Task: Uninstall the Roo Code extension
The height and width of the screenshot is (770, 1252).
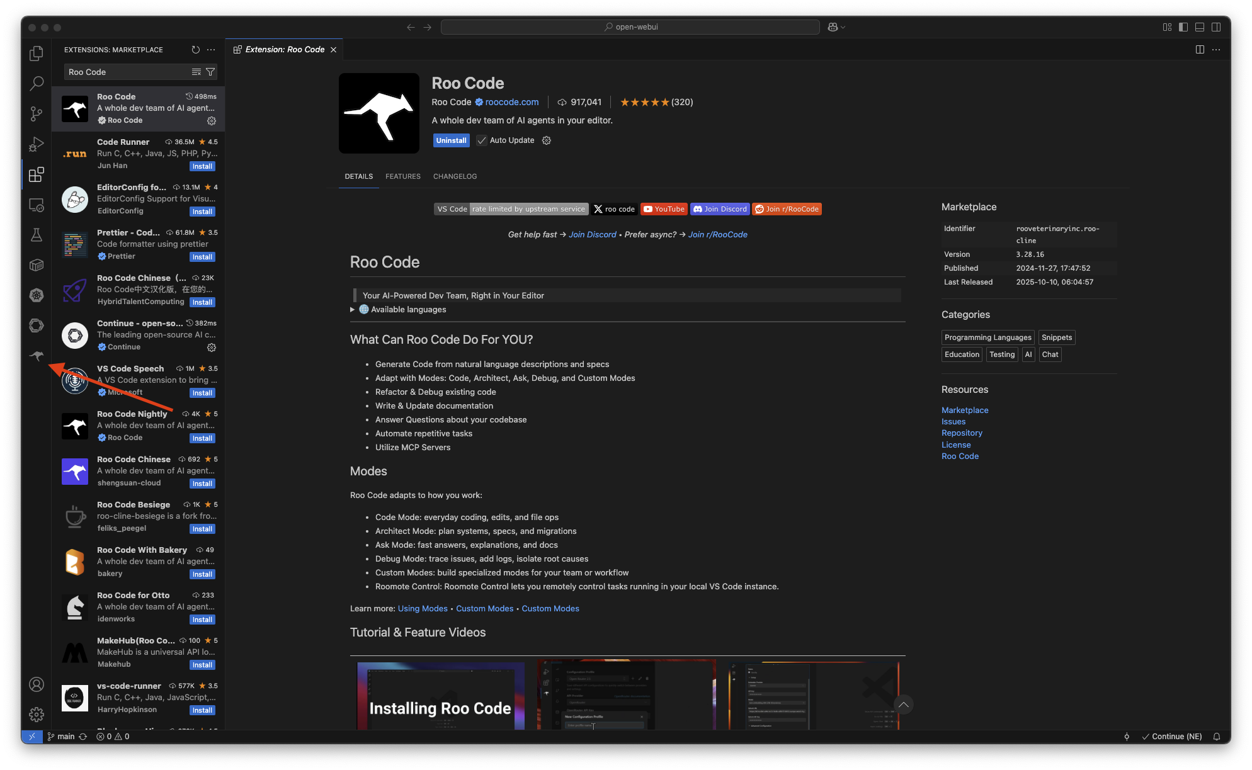Action: [452, 140]
